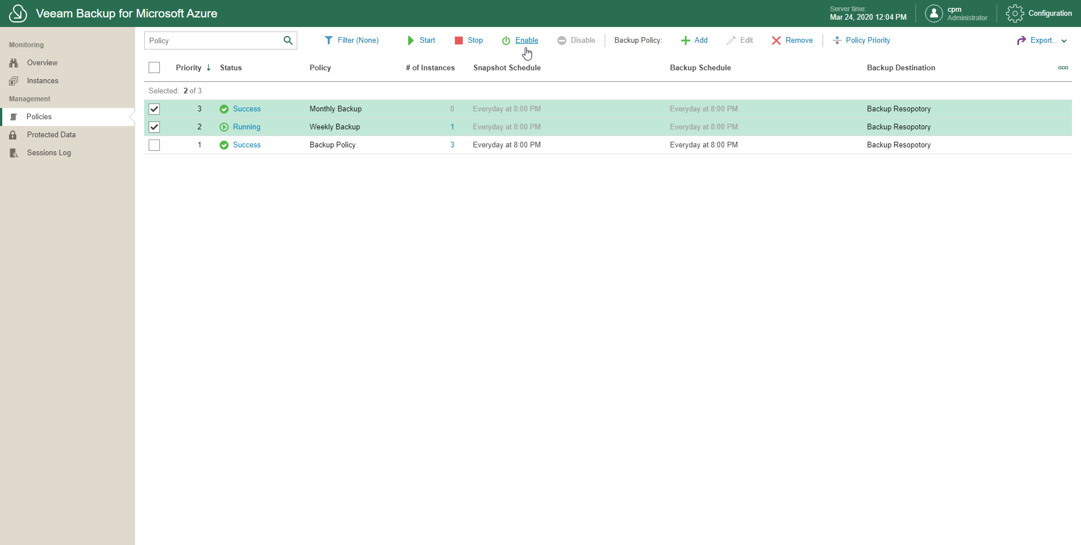The width and height of the screenshot is (1081, 545).
Task: Click the green Add plus icon
Action: (686, 40)
